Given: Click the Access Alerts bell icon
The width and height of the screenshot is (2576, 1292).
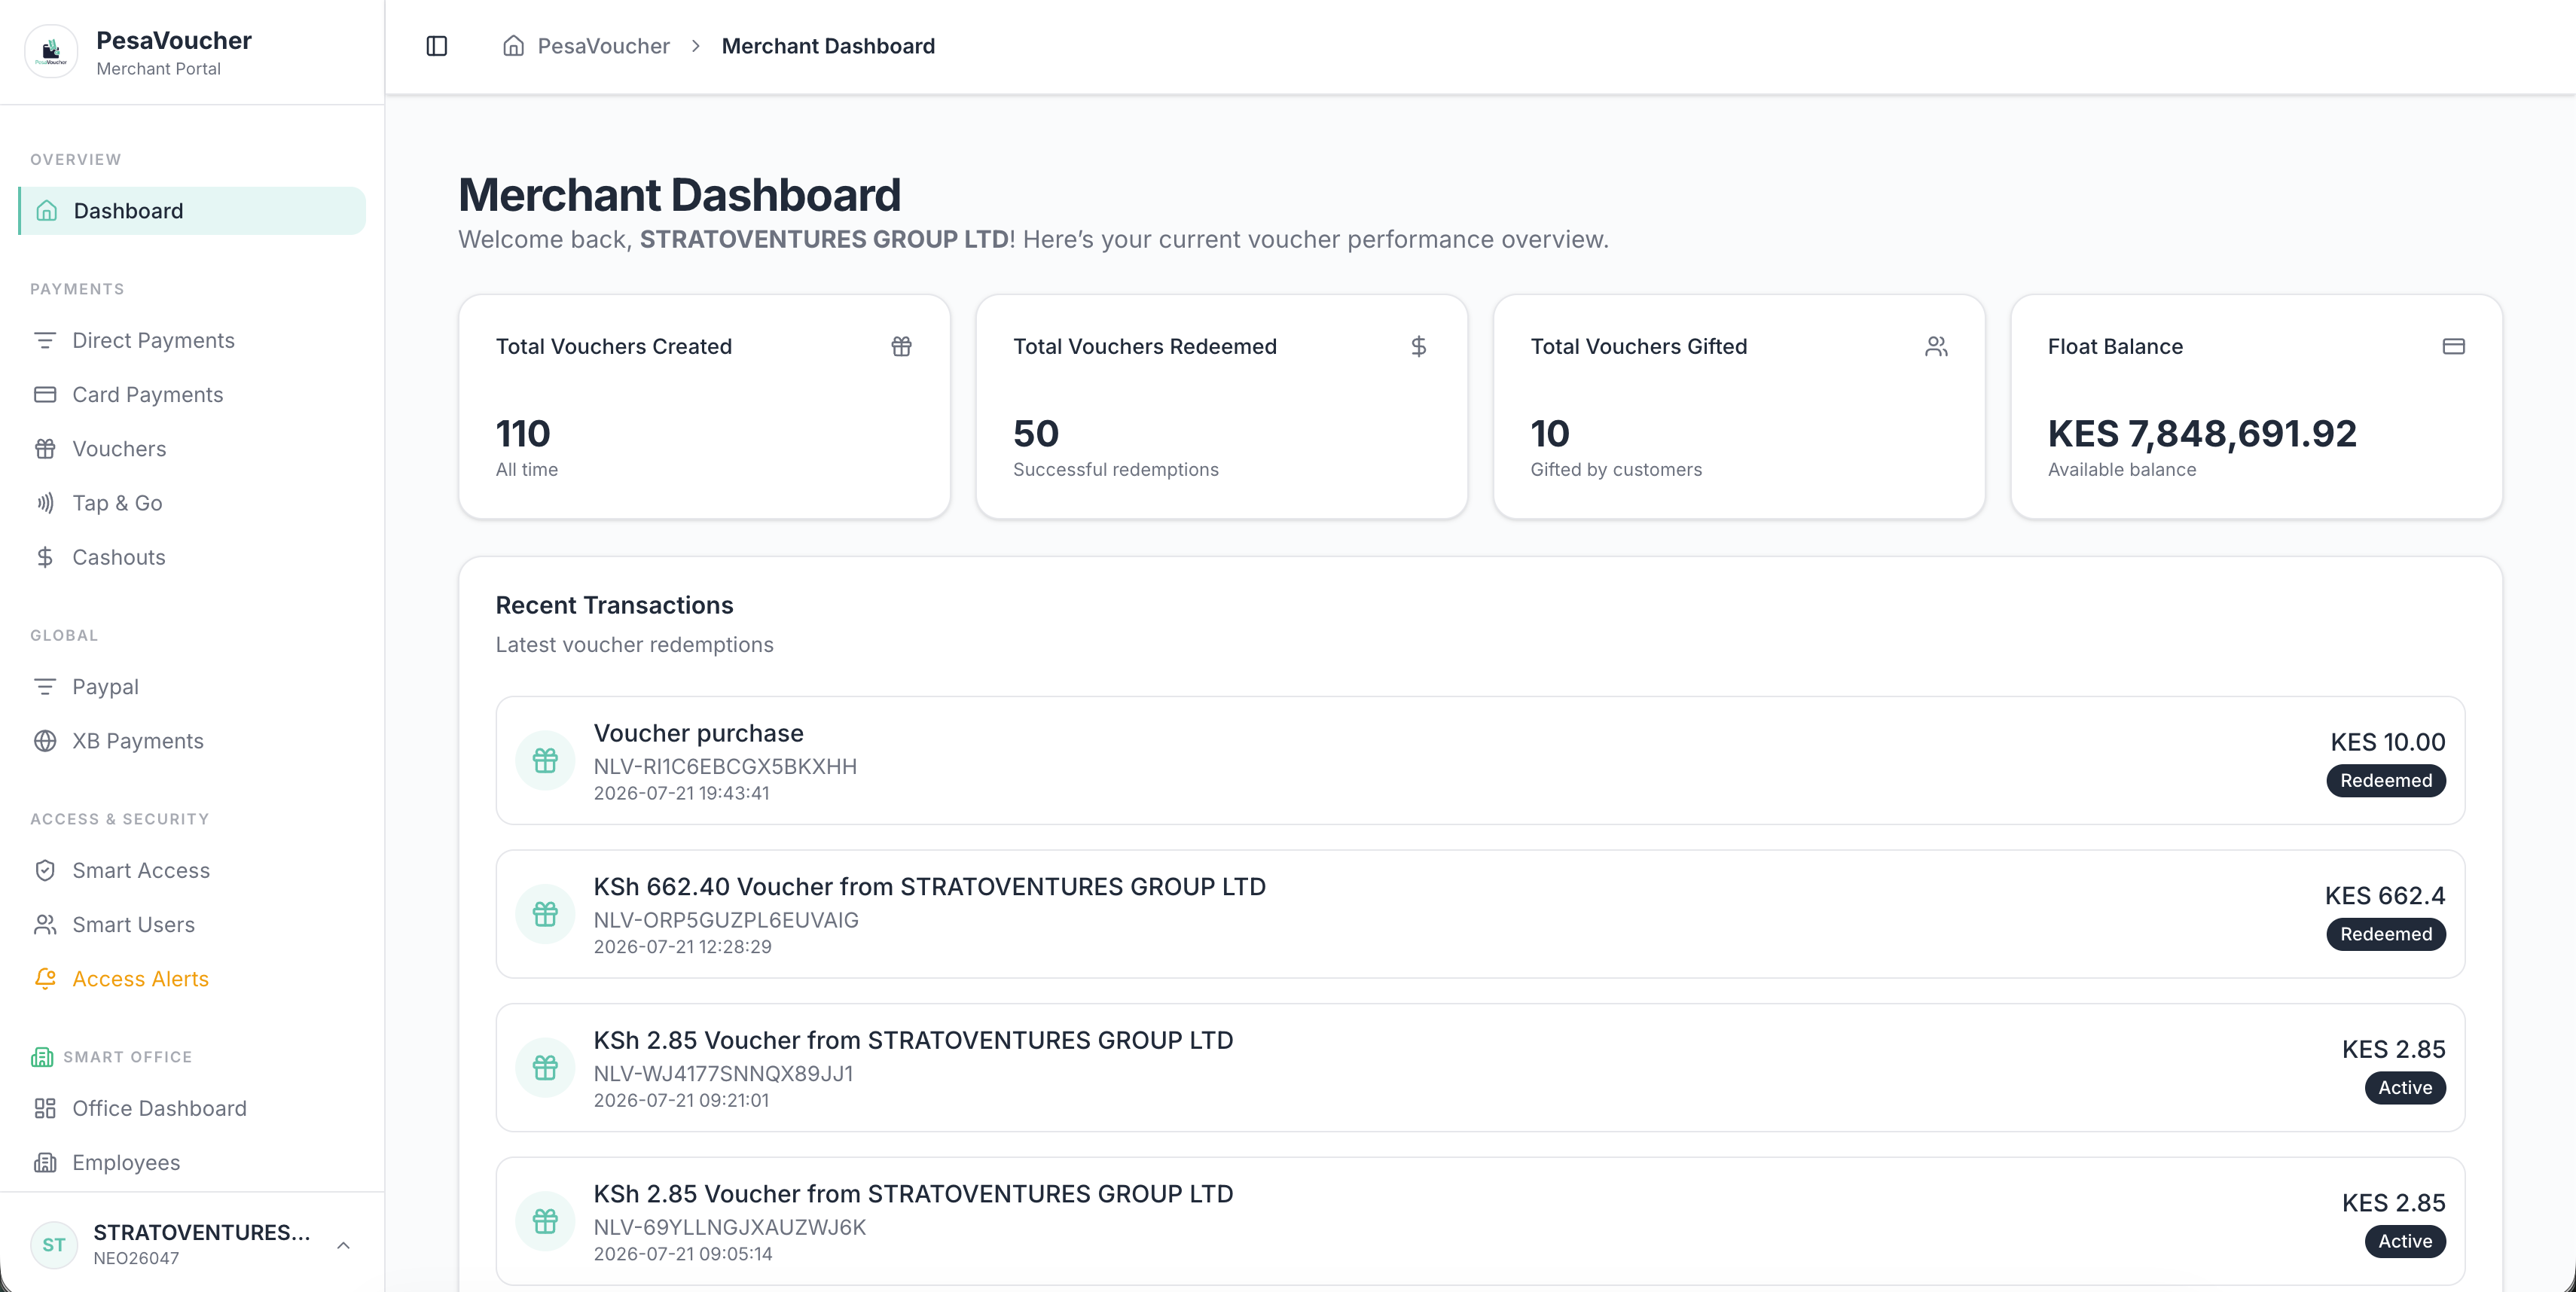Looking at the screenshot, I should (x=45, y=978).
